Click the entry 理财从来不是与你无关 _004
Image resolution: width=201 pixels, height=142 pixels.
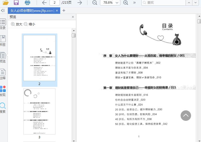[x=131, y=68]
